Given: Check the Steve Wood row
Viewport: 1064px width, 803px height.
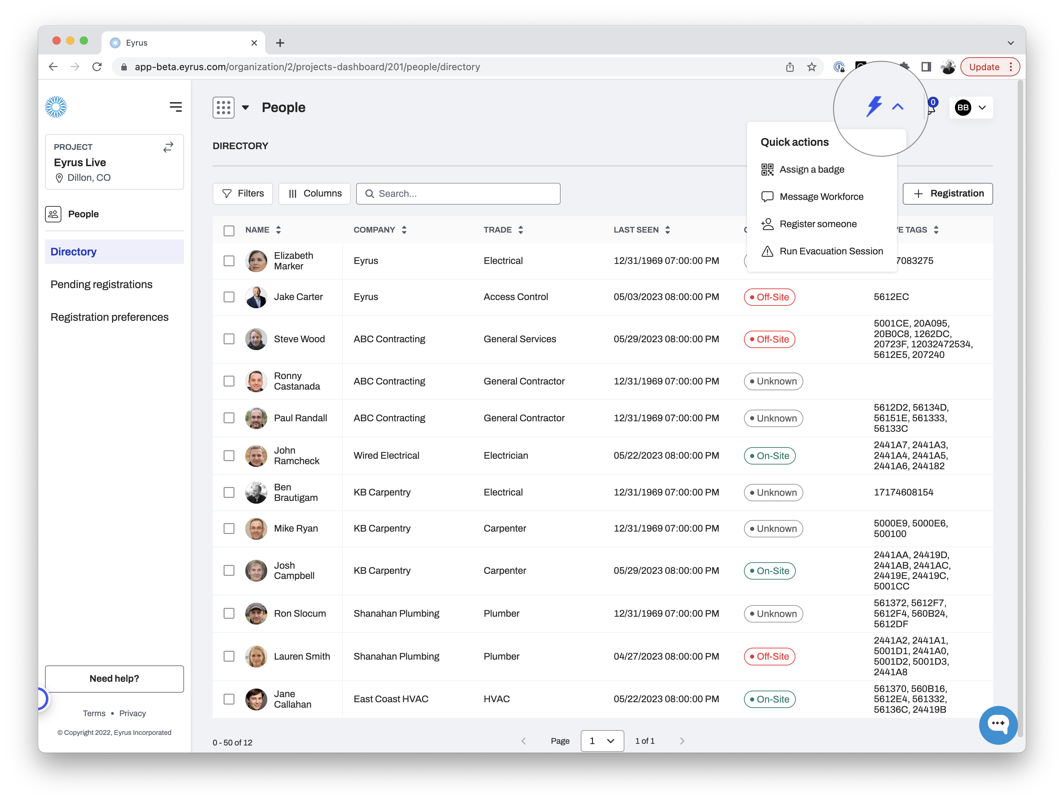Looking at the screenshot, I should [x=229, y=339].
